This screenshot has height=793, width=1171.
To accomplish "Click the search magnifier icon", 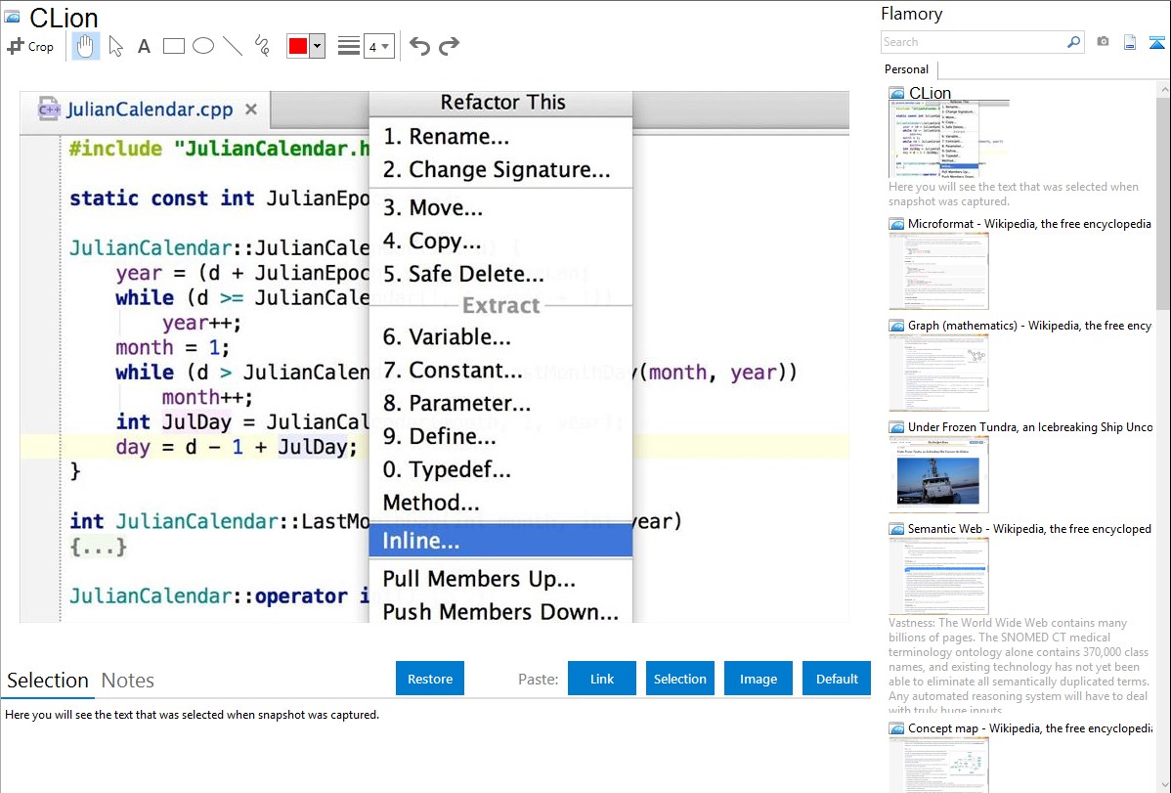I will (1074, 42).
